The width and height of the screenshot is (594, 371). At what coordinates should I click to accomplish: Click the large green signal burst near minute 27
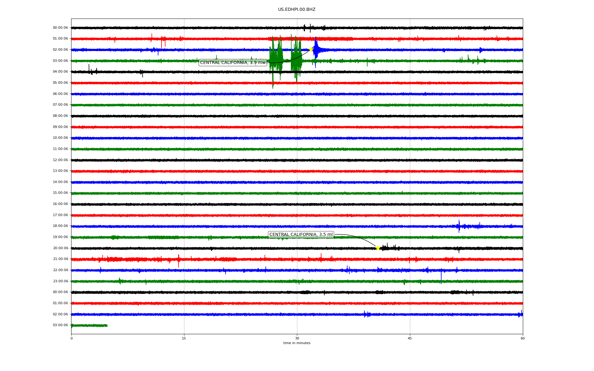tap(276, 59)
